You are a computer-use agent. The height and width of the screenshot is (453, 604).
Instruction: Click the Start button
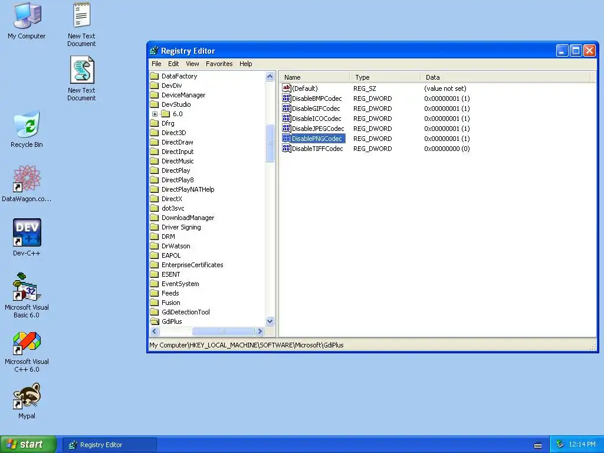(x=28, y=444)
